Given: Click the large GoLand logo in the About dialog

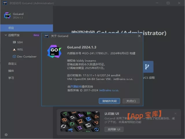Looking at the screenshot, I should click(54, 51).
